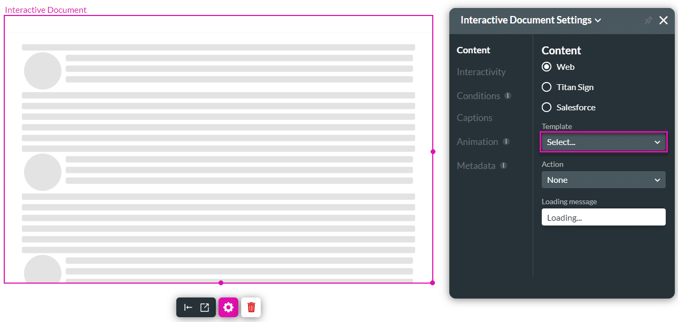Open the Interactivity section
The height and width of the screenshot is (322, 678).
pyautogui.click(x=481, y=72)
